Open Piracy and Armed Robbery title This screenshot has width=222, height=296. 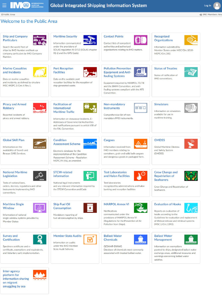(x=14, y=106)
